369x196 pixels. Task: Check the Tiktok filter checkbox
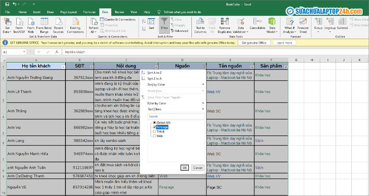(x=154, y=131)
